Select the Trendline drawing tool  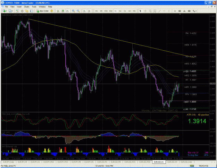click(x=160, y=11)
